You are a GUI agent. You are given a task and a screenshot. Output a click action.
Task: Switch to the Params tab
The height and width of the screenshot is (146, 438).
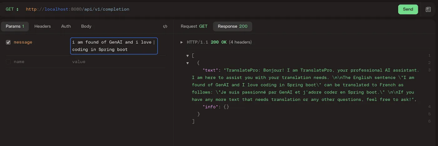point(15,26)
